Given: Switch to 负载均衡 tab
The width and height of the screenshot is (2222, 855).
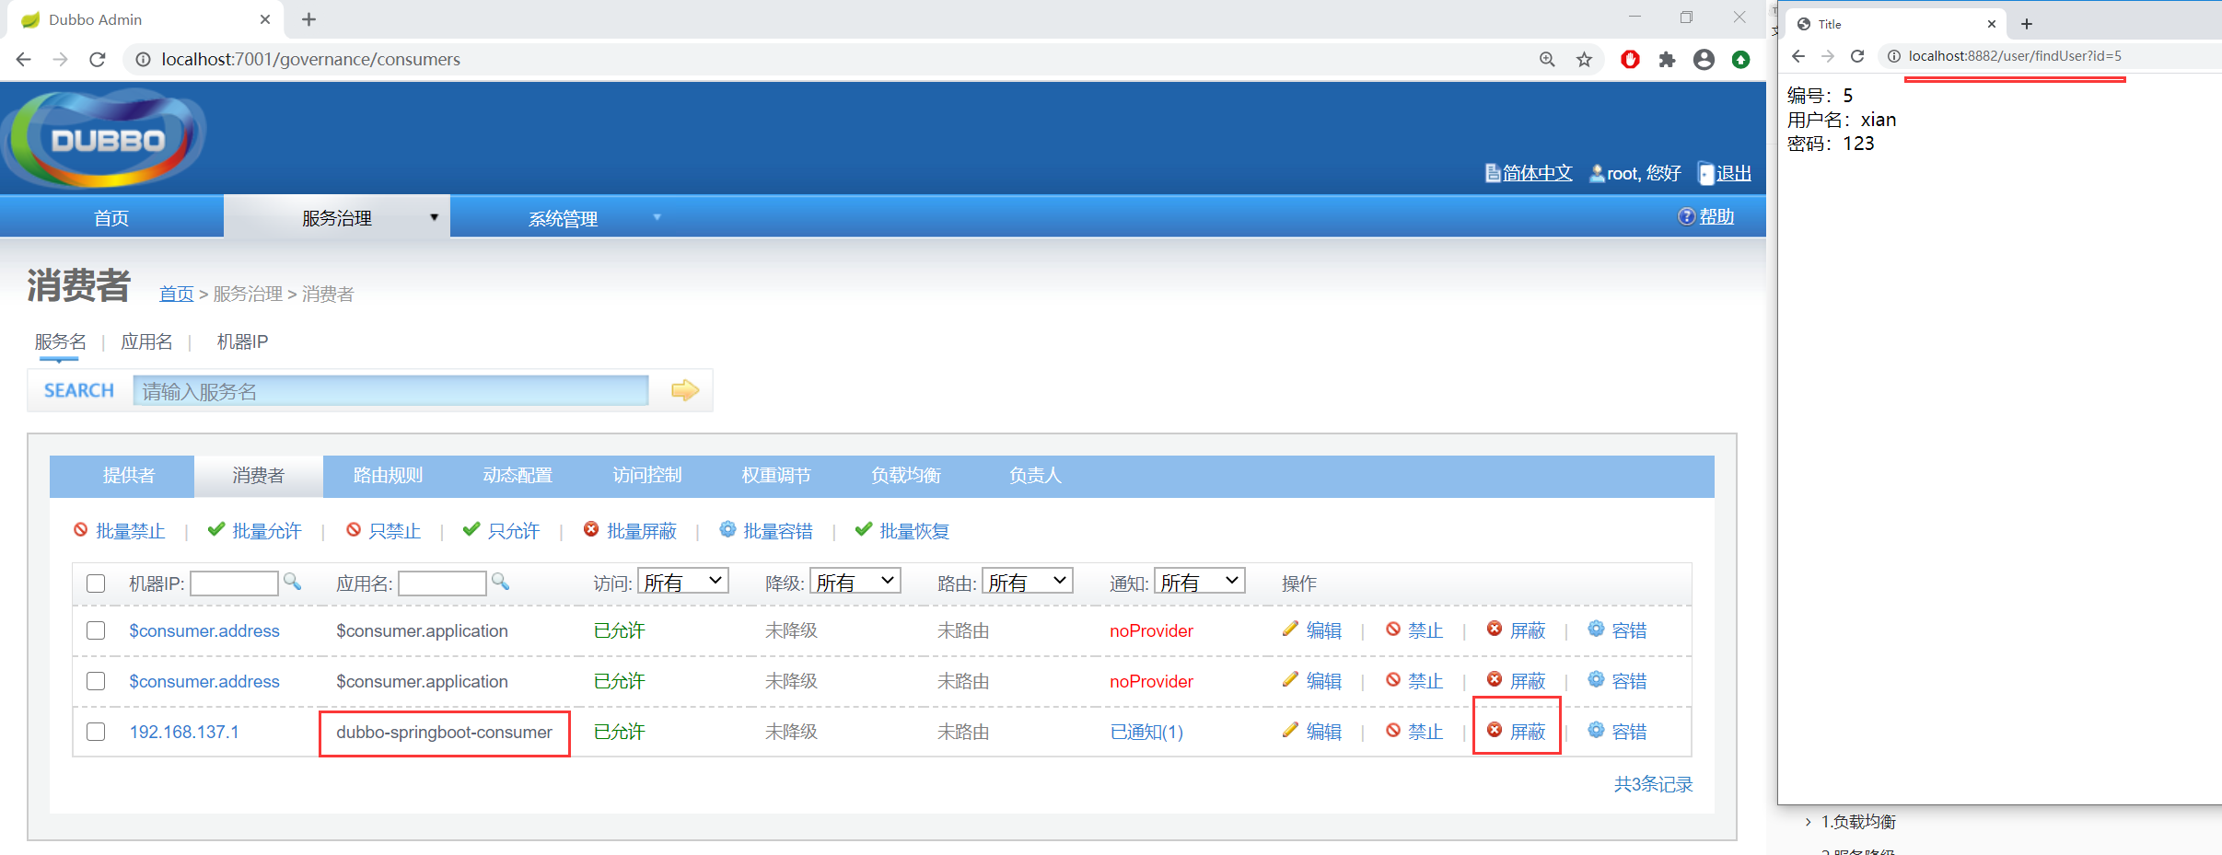Looking at the screenshot, I should [906, 476].
